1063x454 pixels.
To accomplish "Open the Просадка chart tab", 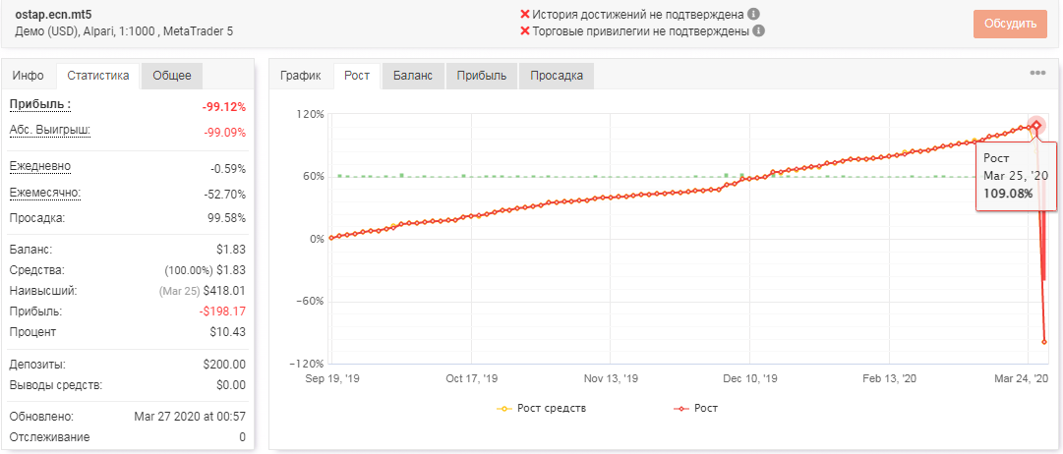I will click(x=556, y=76).
